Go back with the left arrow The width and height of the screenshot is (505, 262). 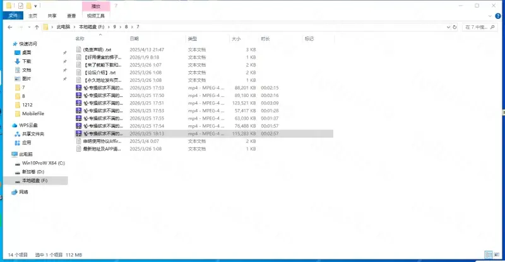(x=10, y=27)
